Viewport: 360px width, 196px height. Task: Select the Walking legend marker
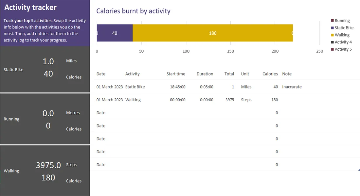(333, 35)
